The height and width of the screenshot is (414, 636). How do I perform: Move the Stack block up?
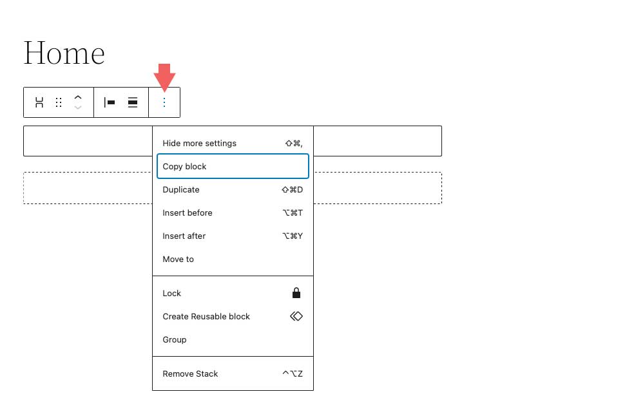coord(77,97)
